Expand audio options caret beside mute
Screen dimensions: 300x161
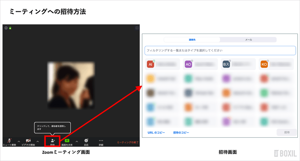pos(19,142)
